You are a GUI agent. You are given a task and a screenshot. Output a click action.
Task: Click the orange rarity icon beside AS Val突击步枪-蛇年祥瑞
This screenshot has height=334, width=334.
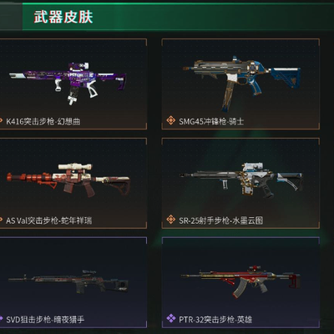pyautogui.click(x=1, y=220)
